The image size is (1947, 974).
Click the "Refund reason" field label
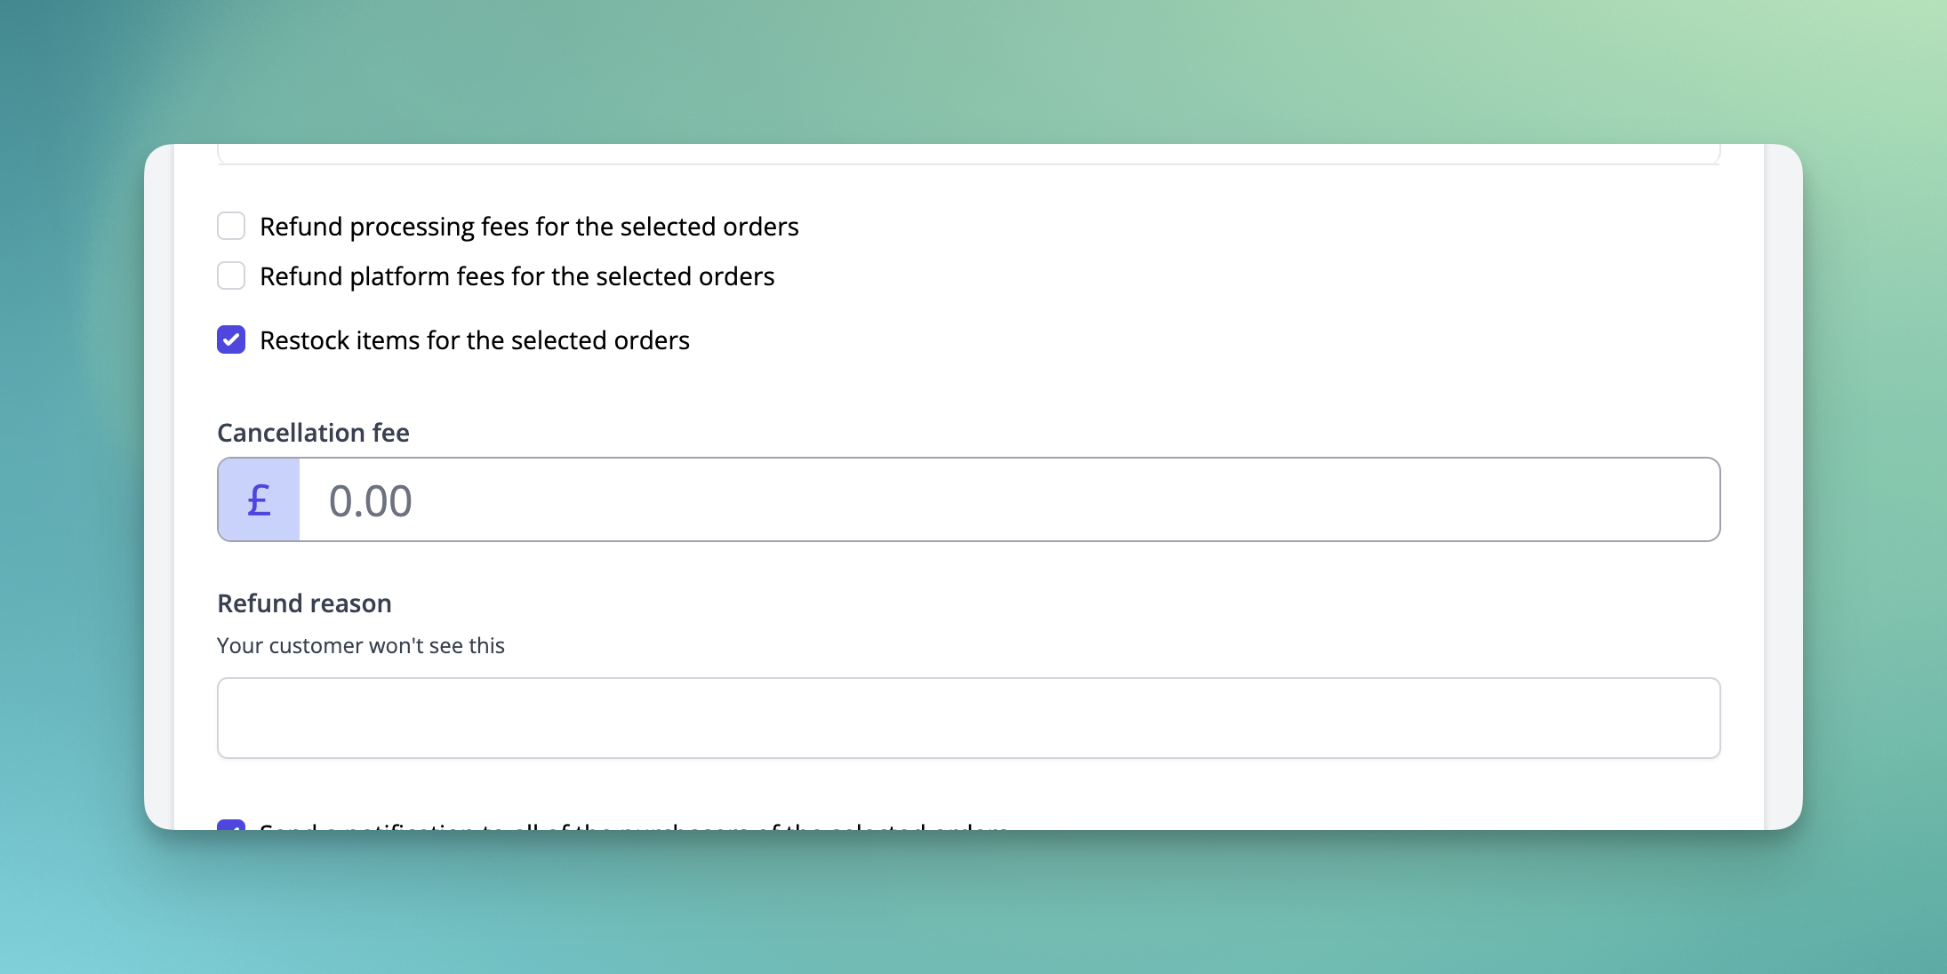tap(304, 603)
